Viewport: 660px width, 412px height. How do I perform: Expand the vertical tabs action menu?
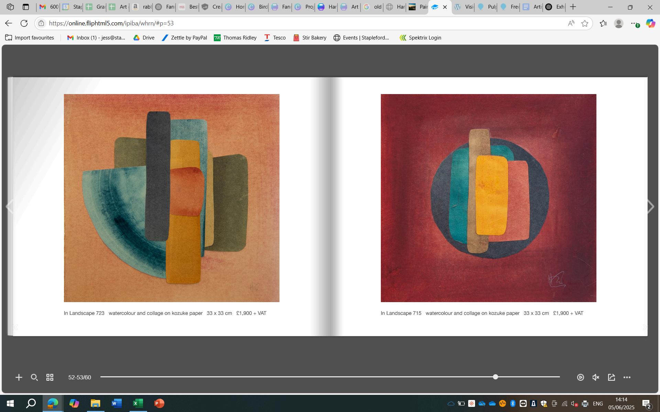[x=26, y=7]
